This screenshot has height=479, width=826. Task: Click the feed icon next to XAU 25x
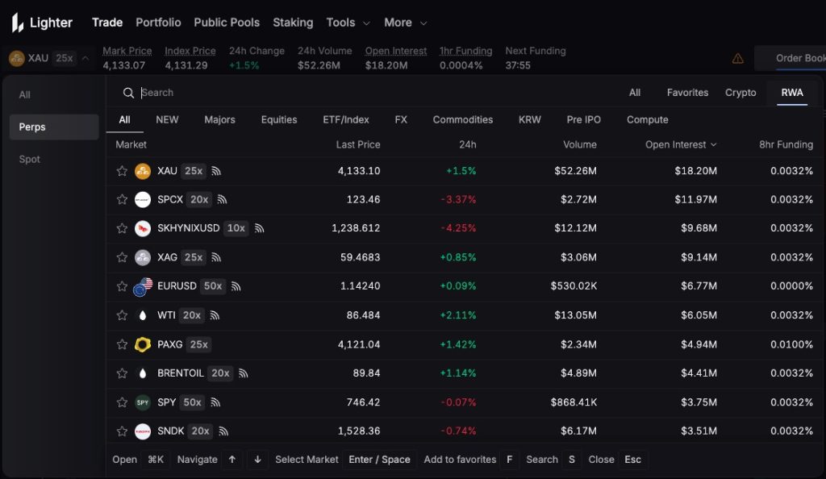[216, 171]
